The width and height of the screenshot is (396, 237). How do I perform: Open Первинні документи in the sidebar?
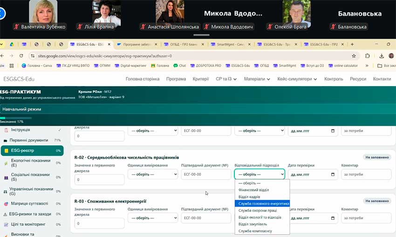click(32, 140)
